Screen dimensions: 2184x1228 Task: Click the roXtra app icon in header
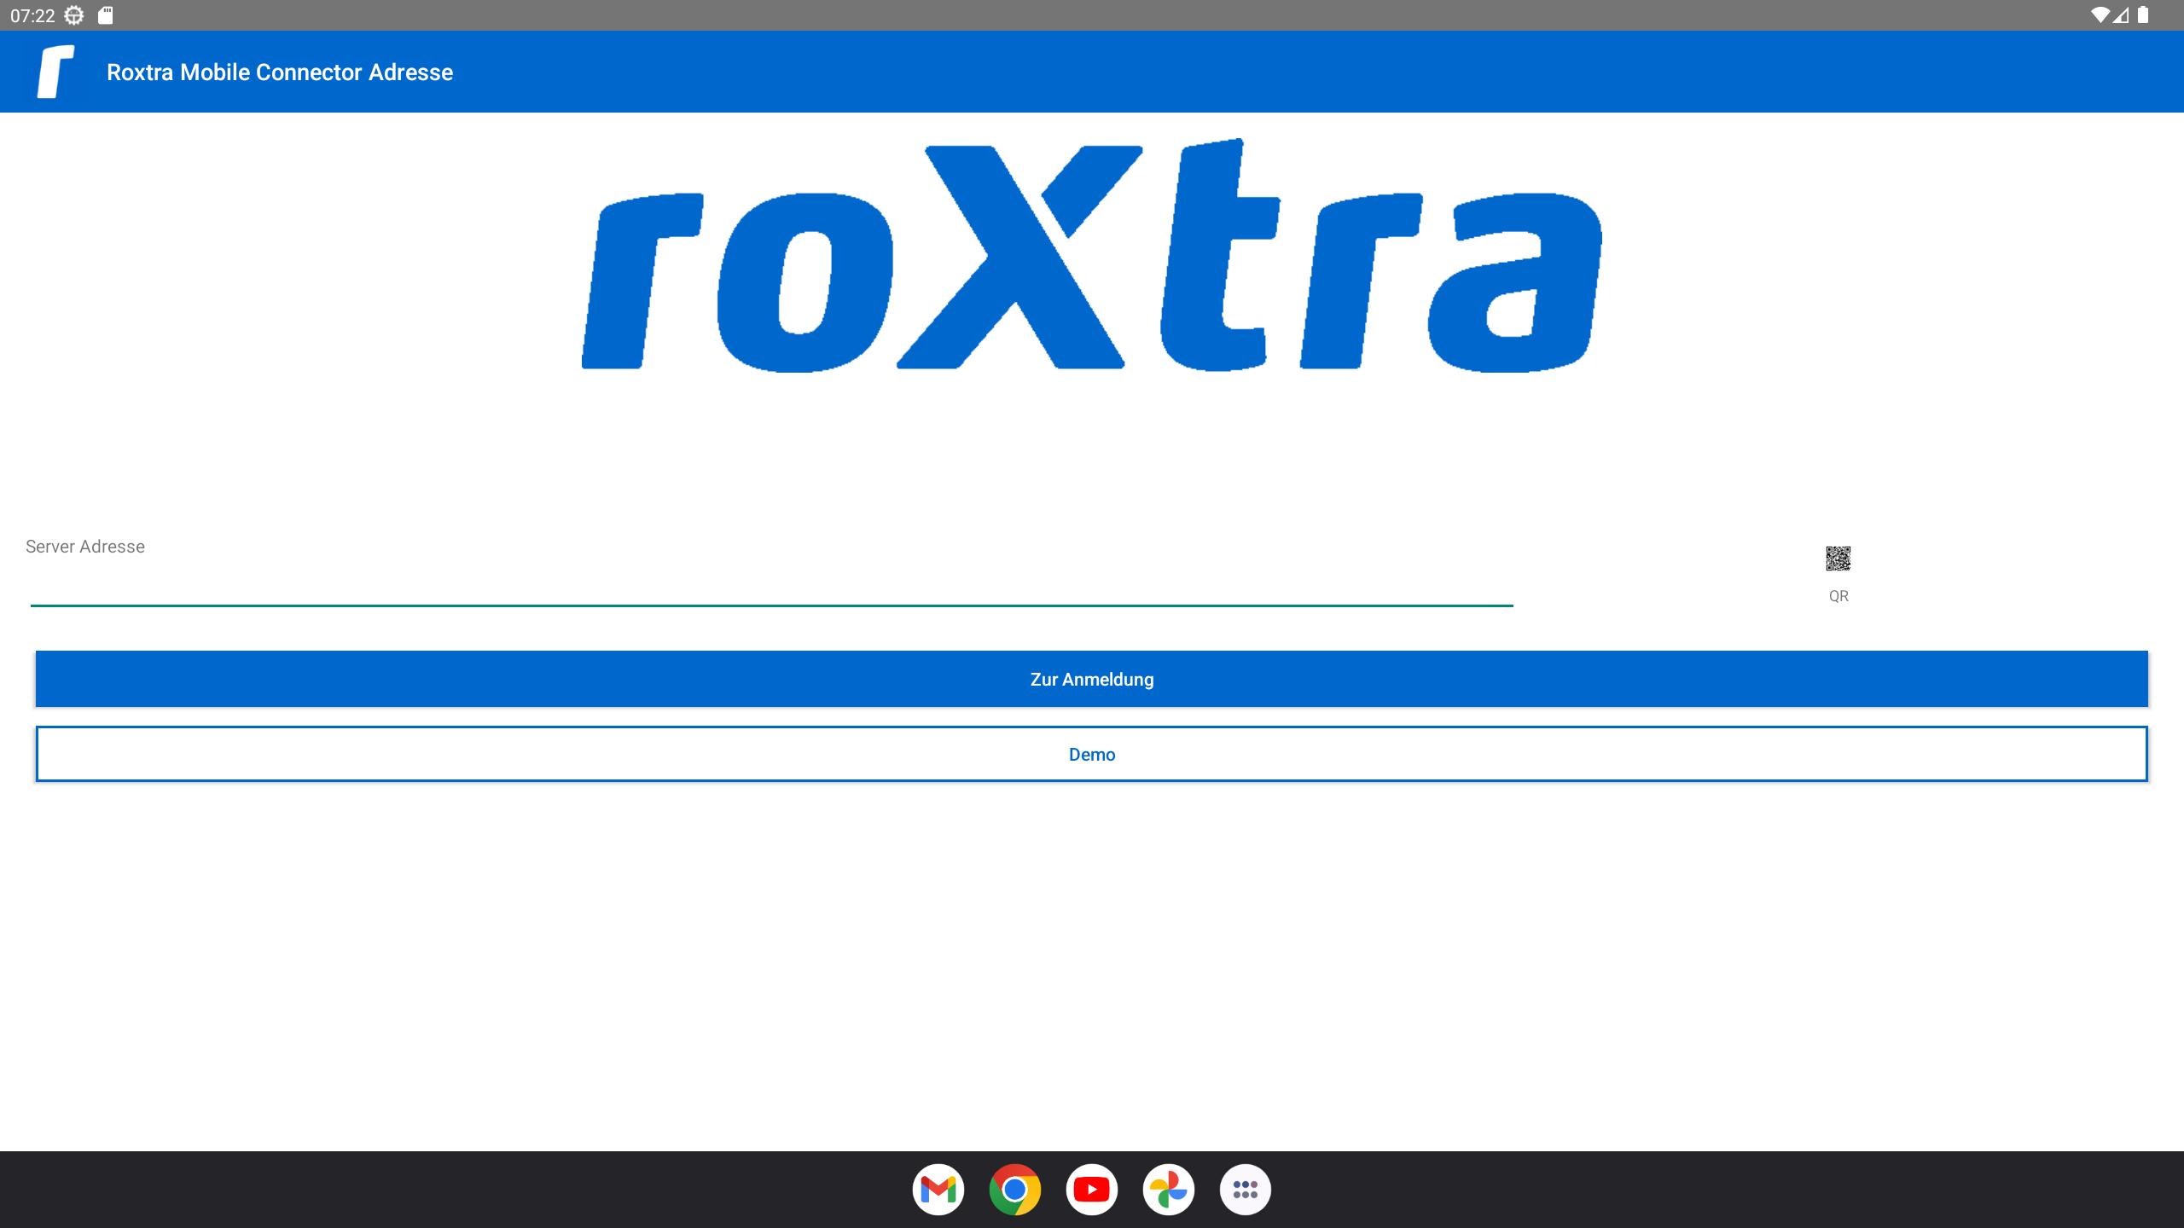55,72
